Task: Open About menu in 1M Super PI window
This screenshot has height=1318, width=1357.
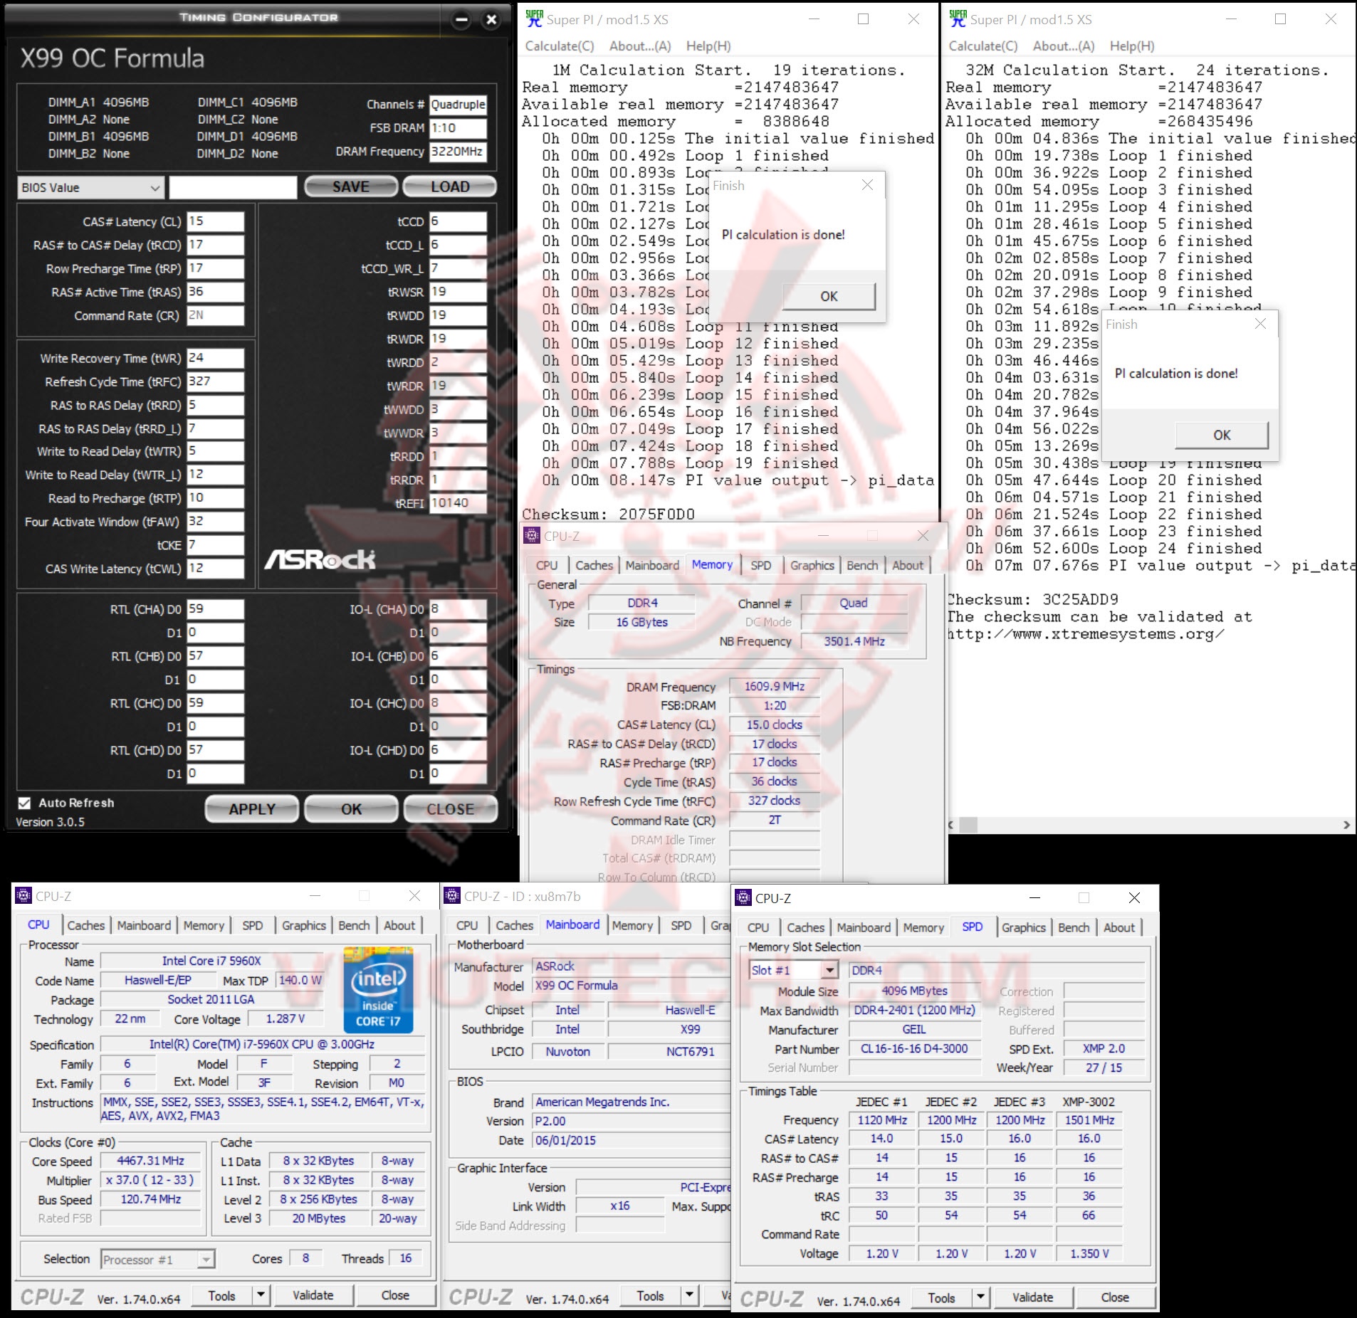Action: pos(640,46)
